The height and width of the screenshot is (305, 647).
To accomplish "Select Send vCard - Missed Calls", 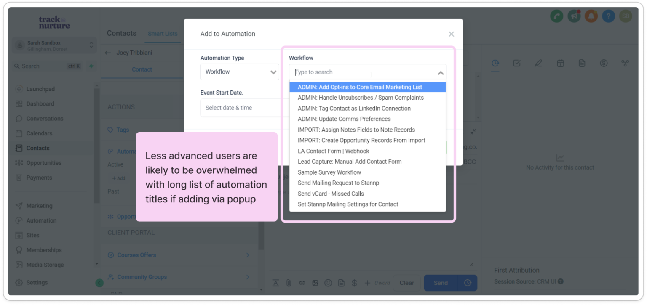I will click(368, 194).
